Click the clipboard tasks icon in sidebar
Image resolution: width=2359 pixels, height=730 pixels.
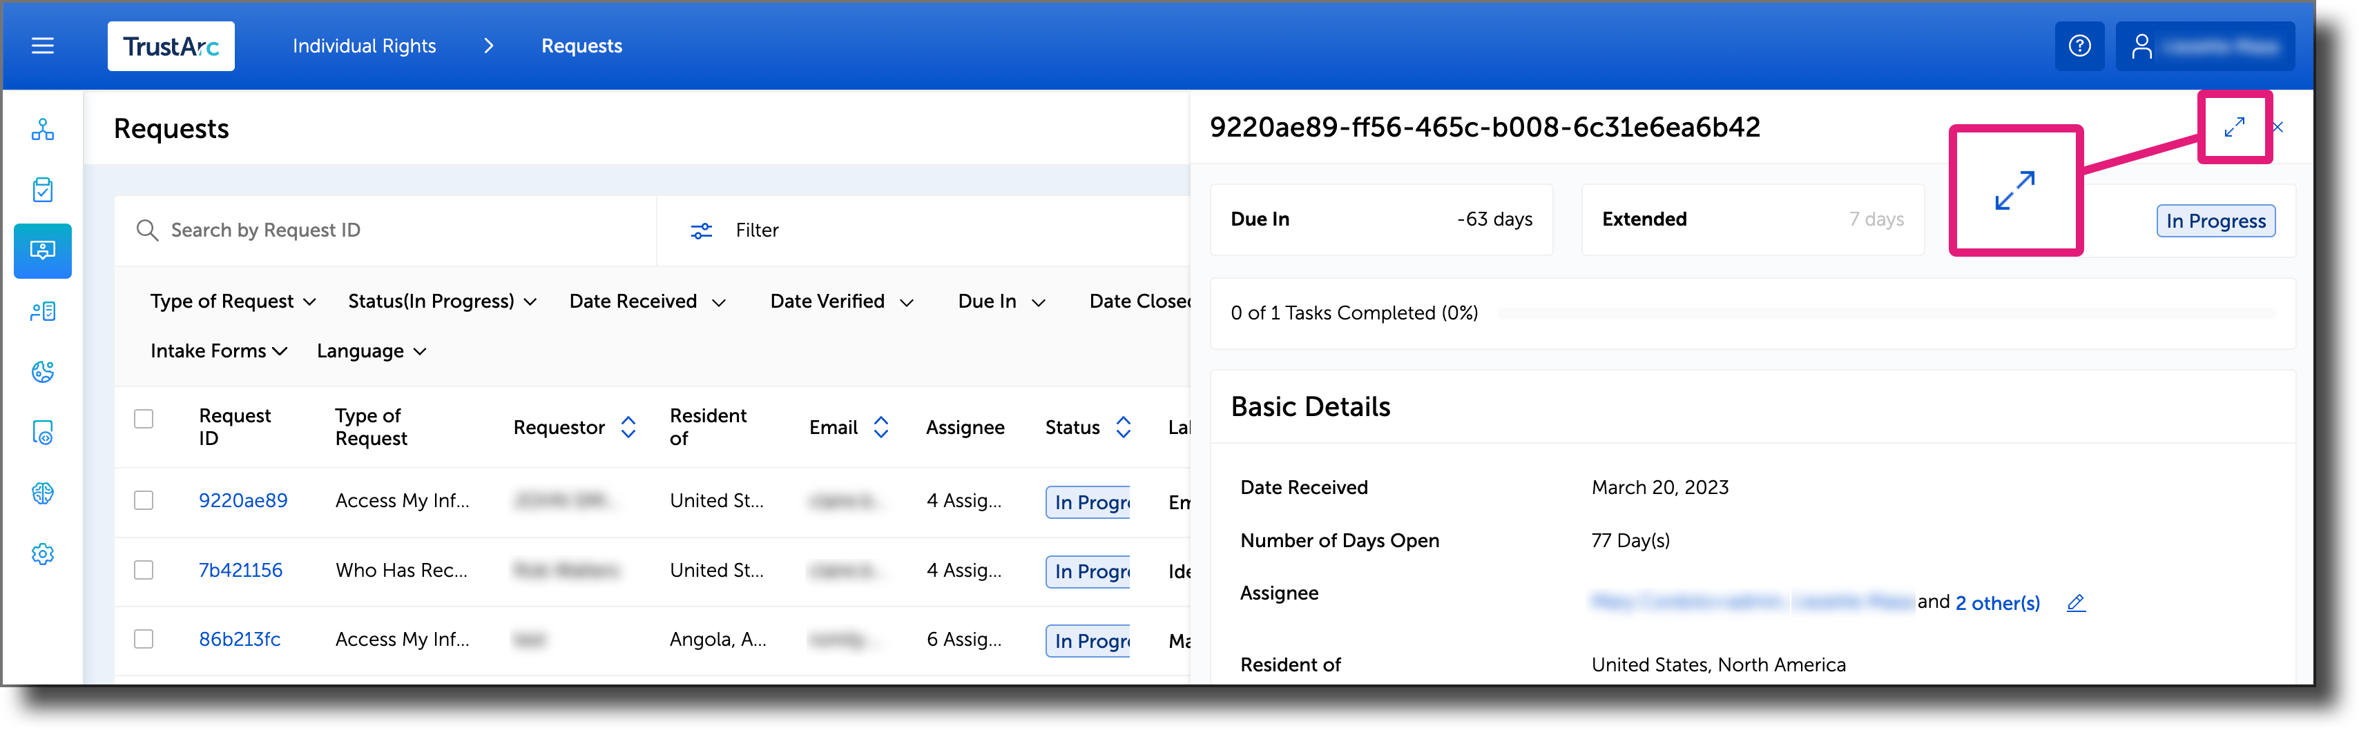[42, 189]
